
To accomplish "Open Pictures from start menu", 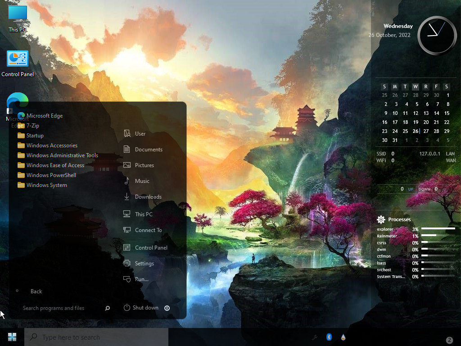I will click(x=139, y=165).
